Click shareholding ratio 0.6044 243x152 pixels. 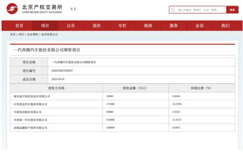[x=176, y=96]
